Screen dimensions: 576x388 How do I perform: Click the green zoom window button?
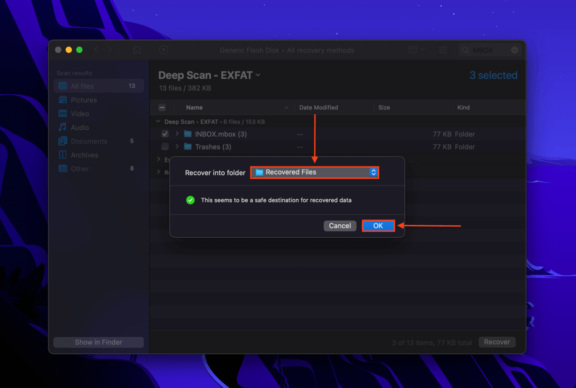[x=79, y=50]
